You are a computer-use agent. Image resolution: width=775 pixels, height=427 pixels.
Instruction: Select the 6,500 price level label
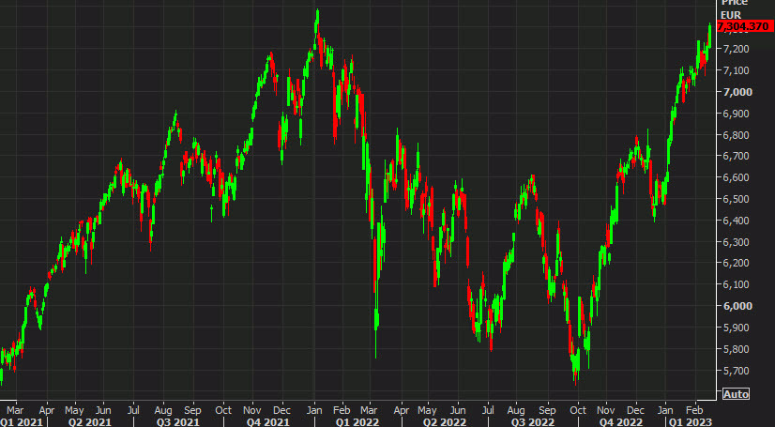point(736,199)
